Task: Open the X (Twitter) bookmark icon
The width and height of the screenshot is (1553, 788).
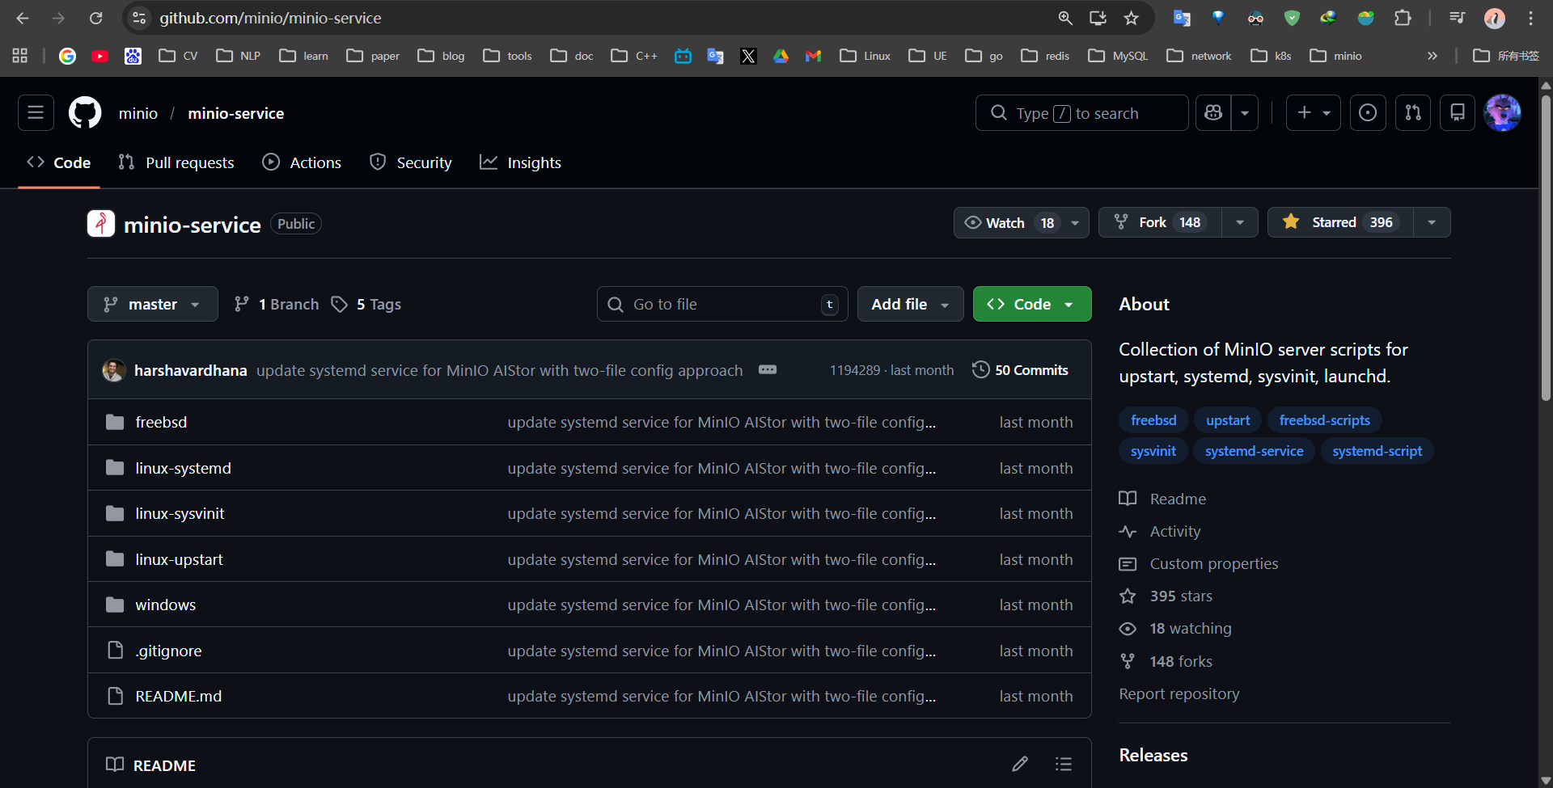Action: coord(748,56)
